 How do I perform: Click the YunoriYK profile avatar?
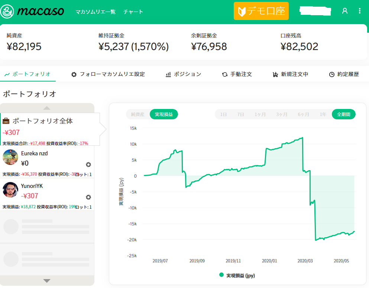(x=10, y=190)
